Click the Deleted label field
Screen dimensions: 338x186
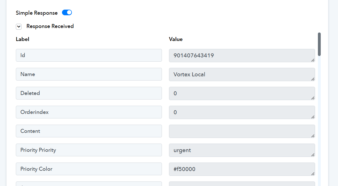click(x=89, y=93)
